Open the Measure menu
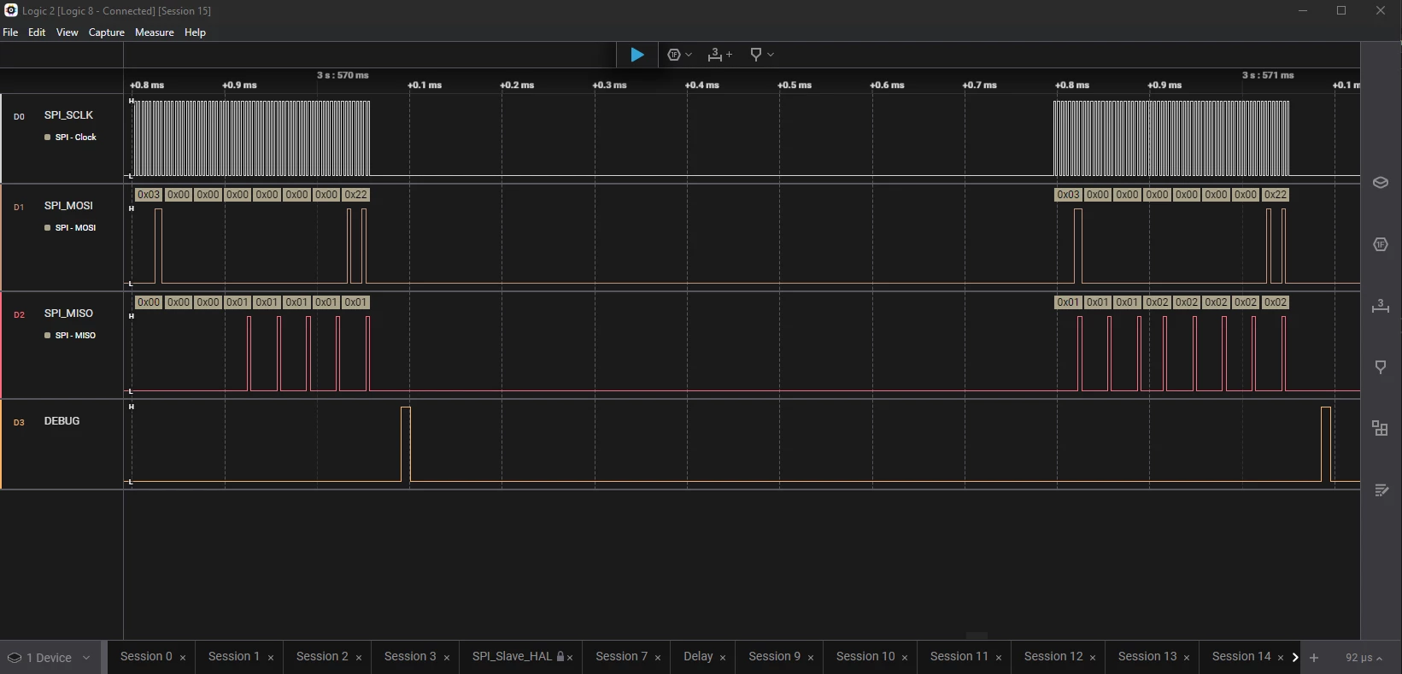 [155, 32]
